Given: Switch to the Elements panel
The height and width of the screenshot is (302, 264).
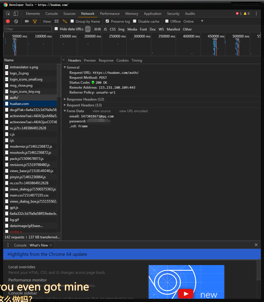Looking at the screenshot, I should 33,13.
